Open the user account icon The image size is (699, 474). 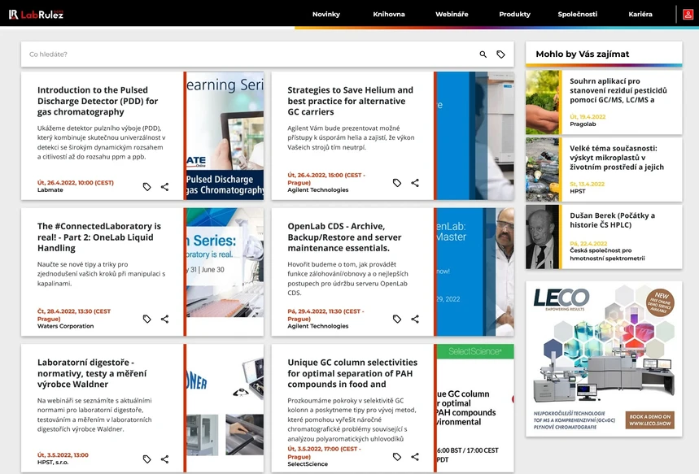(688, 15)
